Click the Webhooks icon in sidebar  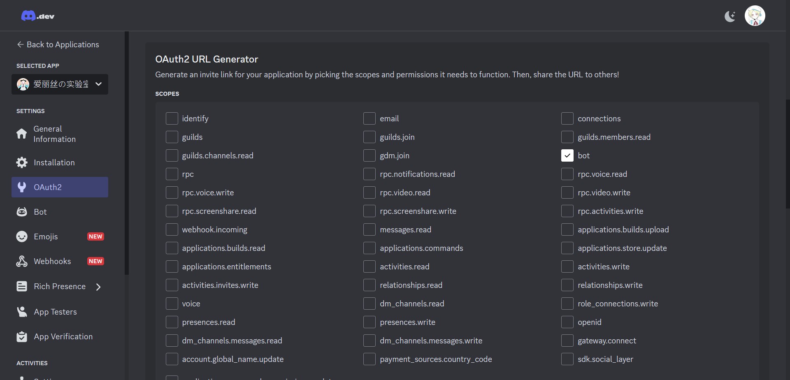coord(22,261)
